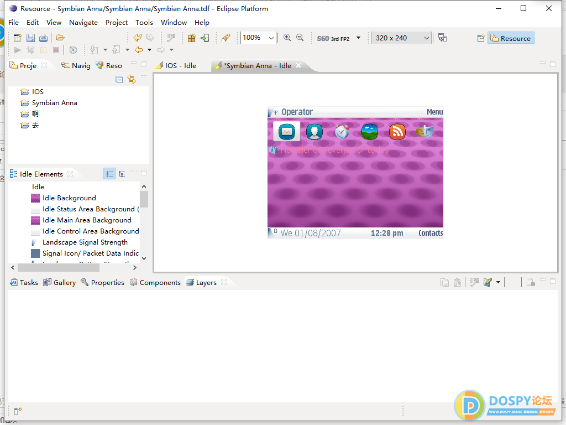Click the grayed Forward navigation arrow
The height and width of the screenshot is (425, 566).
point(161,50)
